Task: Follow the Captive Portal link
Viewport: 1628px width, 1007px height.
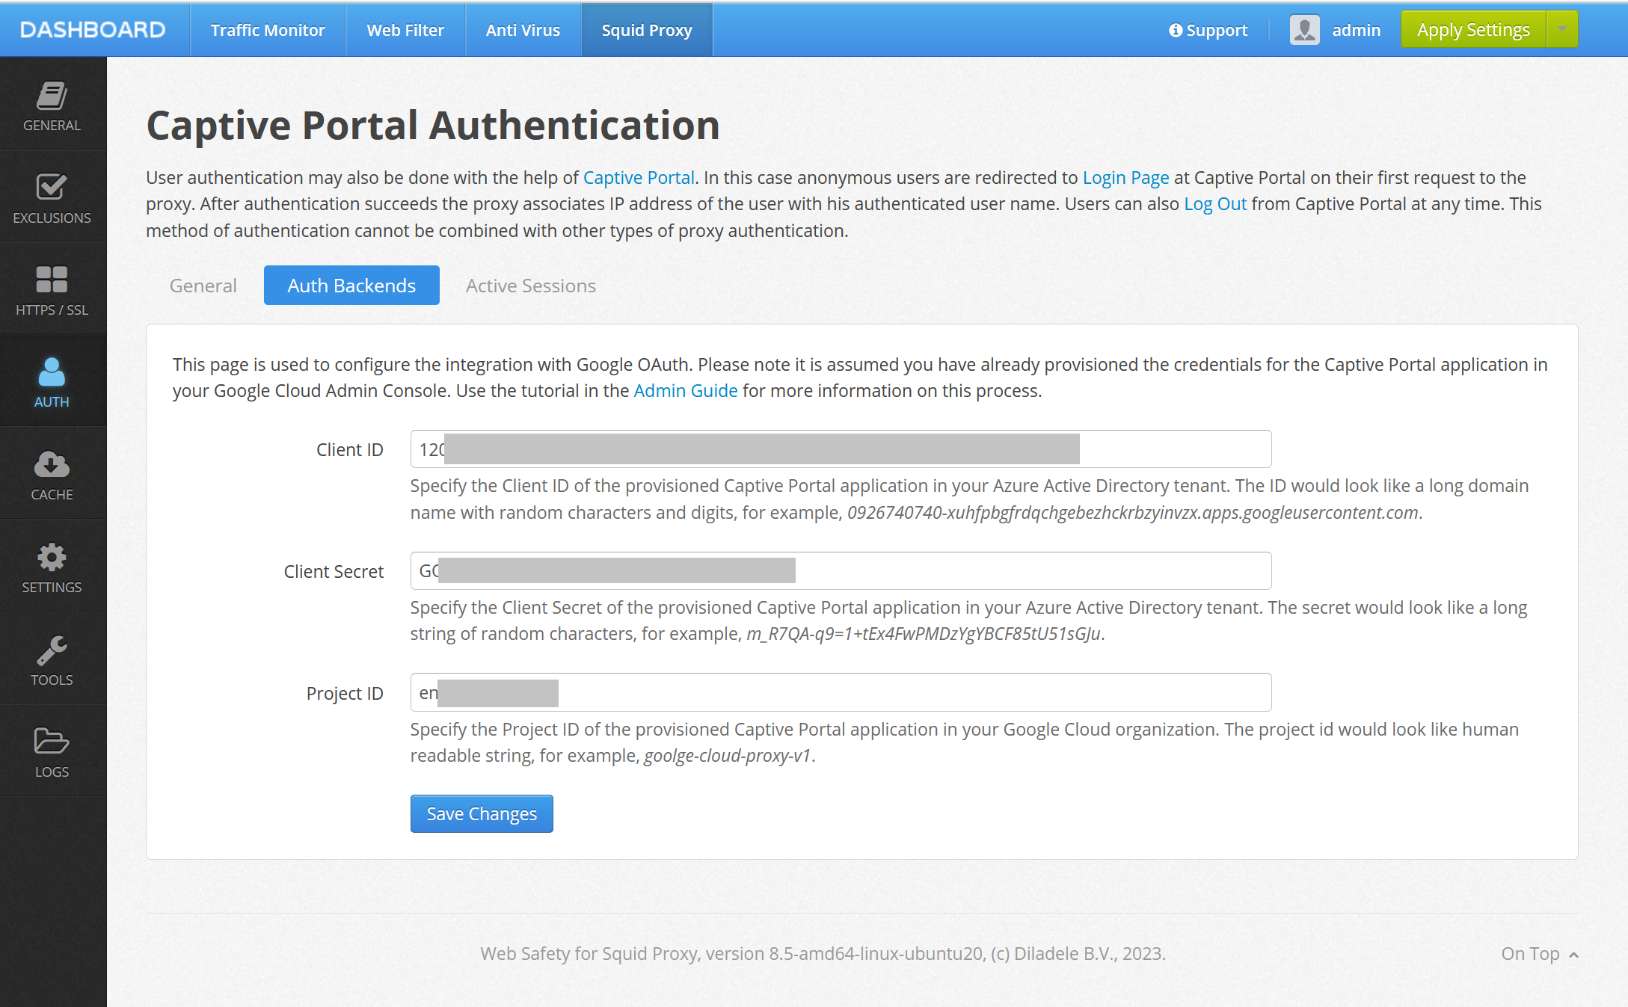Action: point(639,178)
